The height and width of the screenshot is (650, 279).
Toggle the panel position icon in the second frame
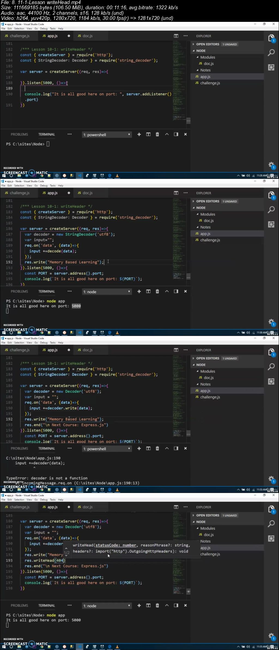(176, 291)
